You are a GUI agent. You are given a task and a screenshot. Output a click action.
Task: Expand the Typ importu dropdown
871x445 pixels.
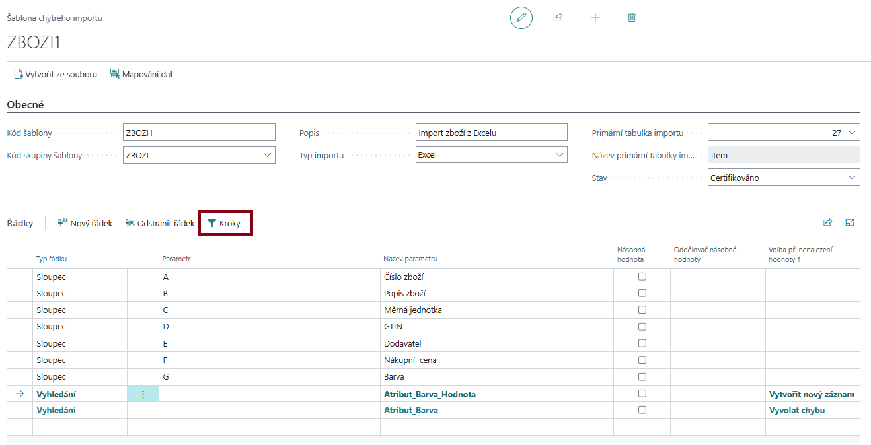pos(559,155)
